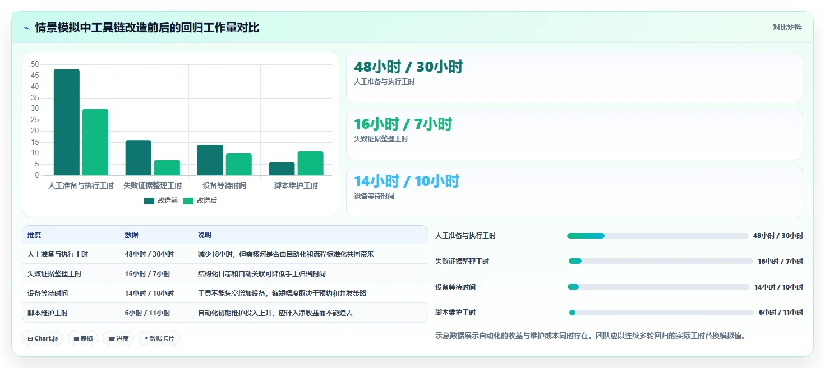This screenshot has width=825, height=368.
Task: Open the 16小时 / 7小时 stat card
Action: pos(574,134)
